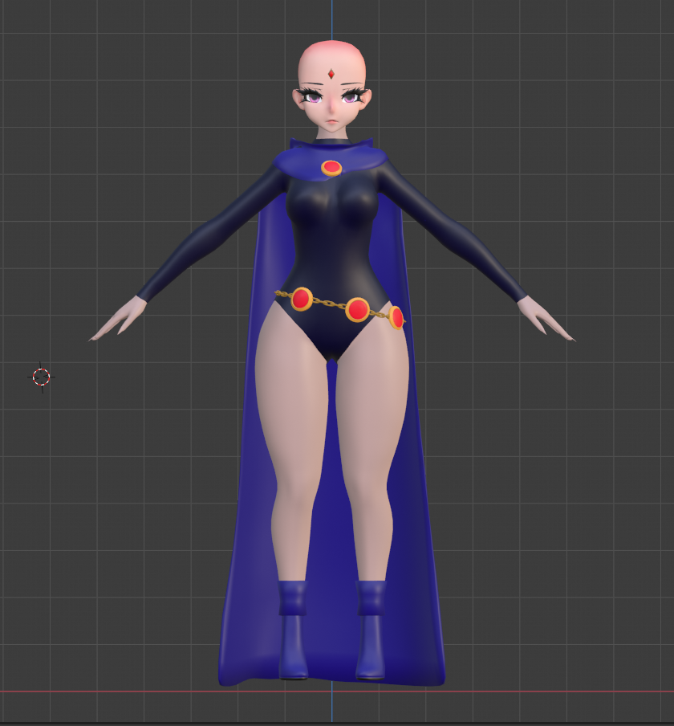Click the rightmost red gem on chain belt
The width and height of the screenshot is (674, 726).
(x=396, y=318)
